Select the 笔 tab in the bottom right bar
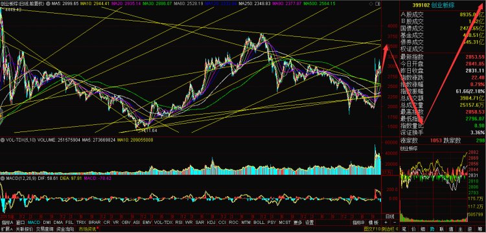Viewport: 486px width, 233px height. pos(404,229)
